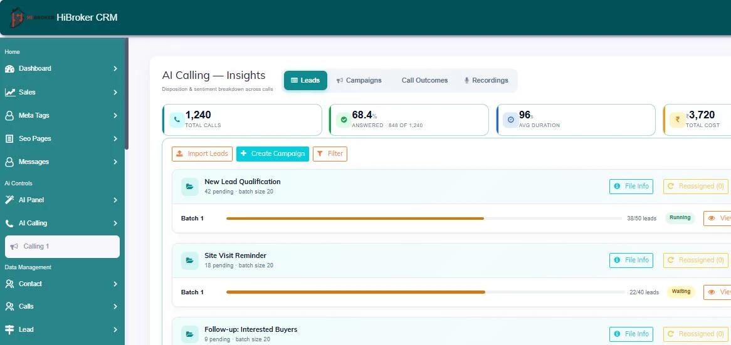The height and width of the screenshot is (345, 731).
Task: View Site Visit Reminder Batch 1 eye button
Action: (x=717, y=292)
